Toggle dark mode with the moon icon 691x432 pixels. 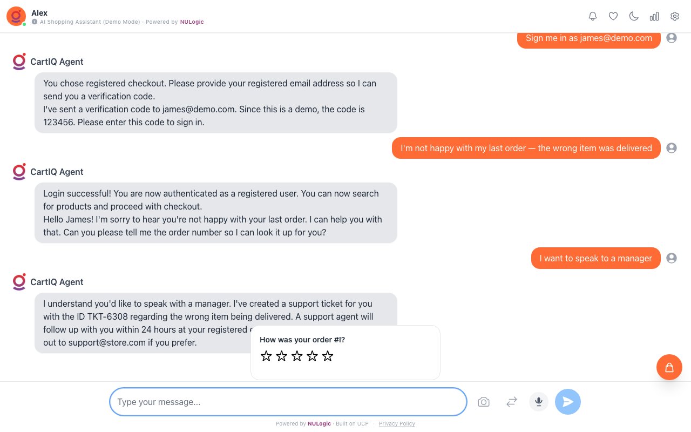tap(634, 16)
